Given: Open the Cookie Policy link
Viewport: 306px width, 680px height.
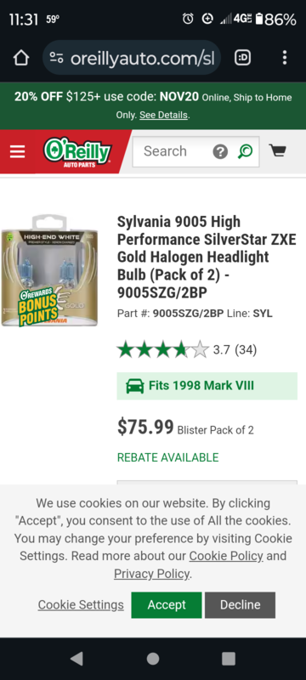Looking at the screenshot, I should 226,556.
